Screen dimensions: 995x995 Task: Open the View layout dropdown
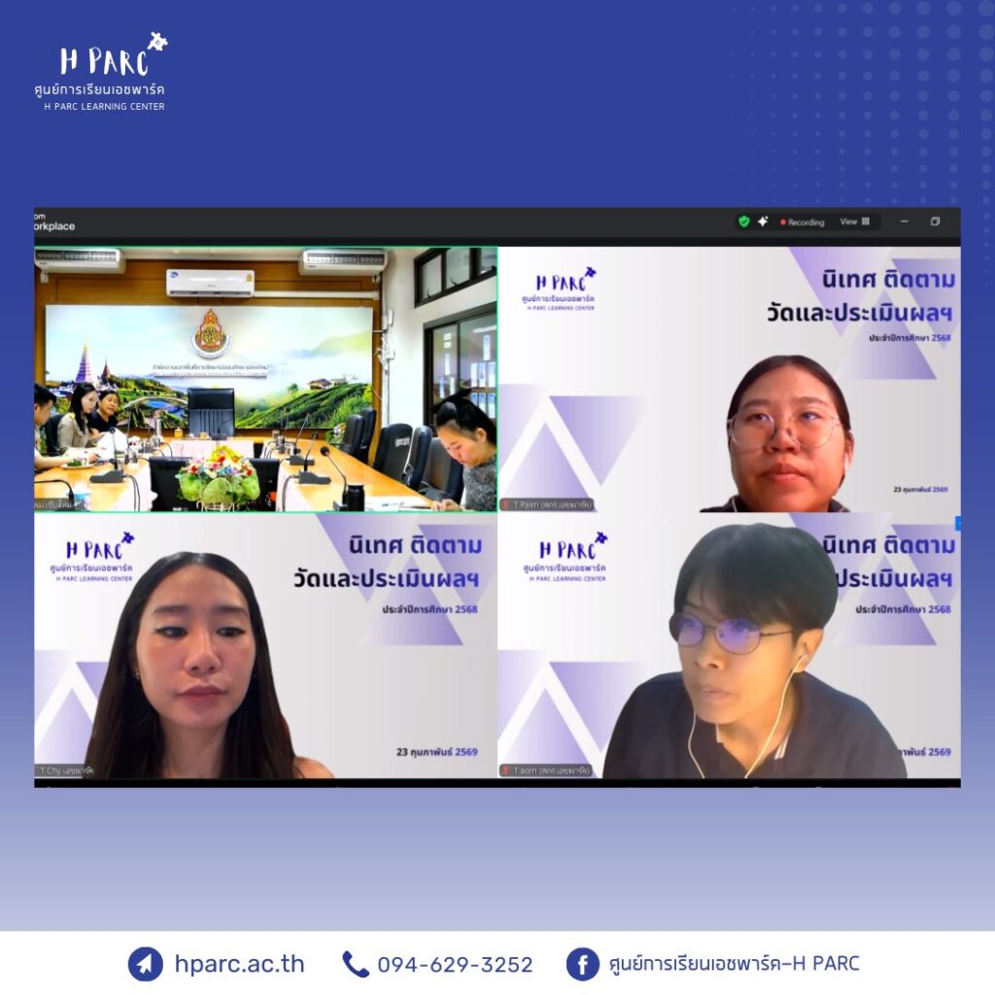(855, 222)
